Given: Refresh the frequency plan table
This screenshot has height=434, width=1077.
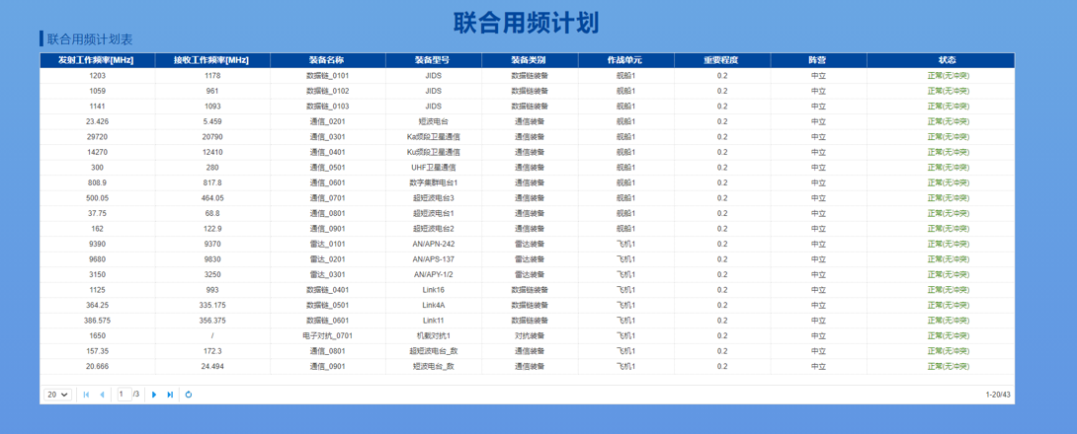Looking at the screenshot, I should 189,395.
